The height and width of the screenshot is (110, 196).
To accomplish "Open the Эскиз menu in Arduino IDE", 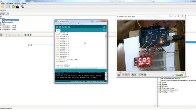I will [66, 24].
